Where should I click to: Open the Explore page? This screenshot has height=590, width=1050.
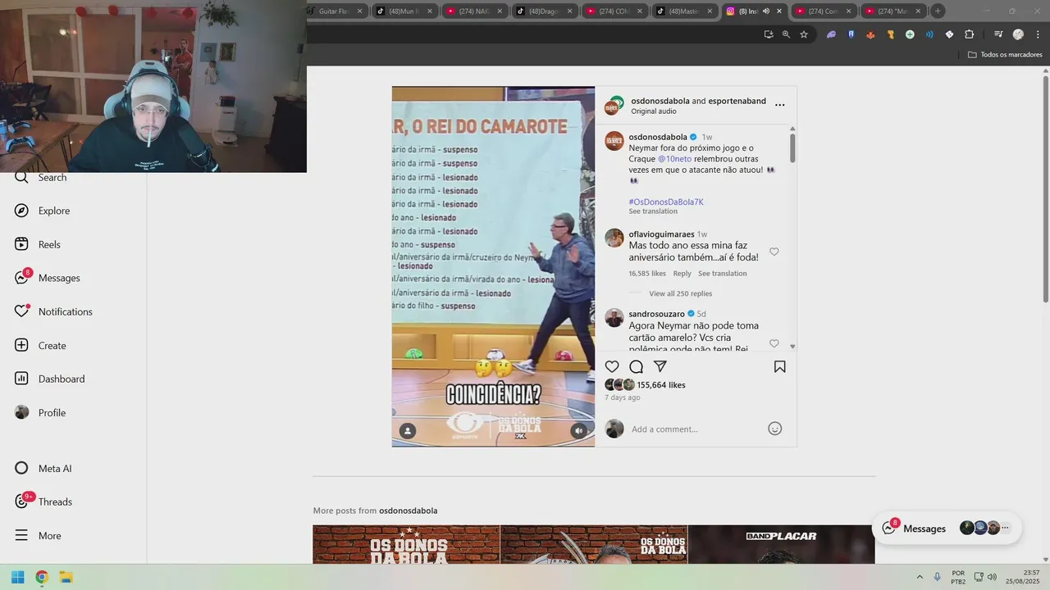pos(42,211)
